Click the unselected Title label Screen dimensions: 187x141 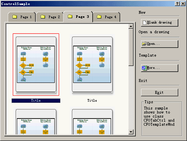coord(92,101)
